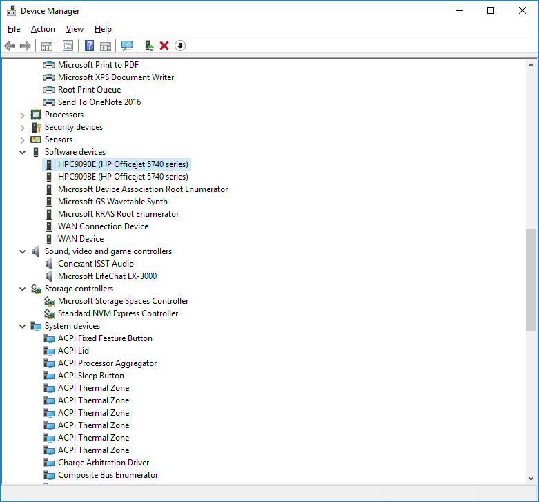Collapse Sound, video and game controllers
Viewport: 539px width, 502px height.
pyautogui.click(x=22, y=251)
